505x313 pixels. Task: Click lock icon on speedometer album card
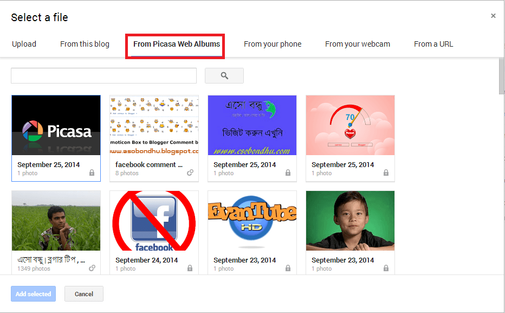coord(386,173)
